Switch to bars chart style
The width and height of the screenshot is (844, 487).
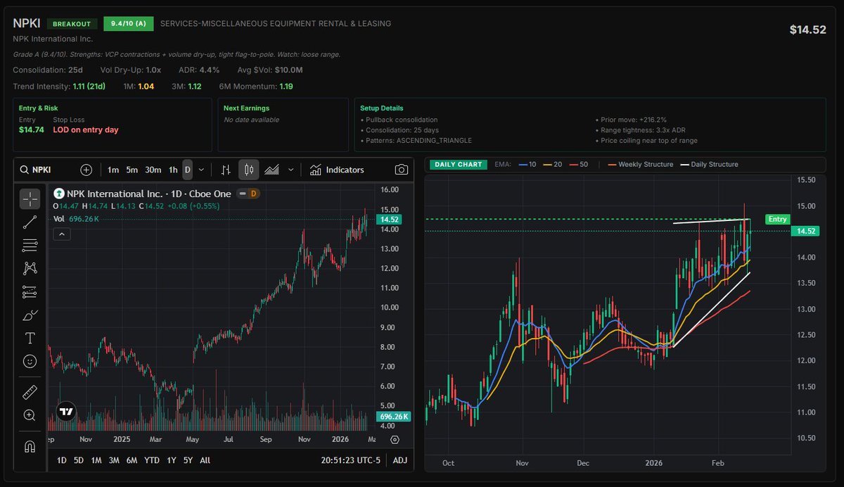(x=226, y=170)
